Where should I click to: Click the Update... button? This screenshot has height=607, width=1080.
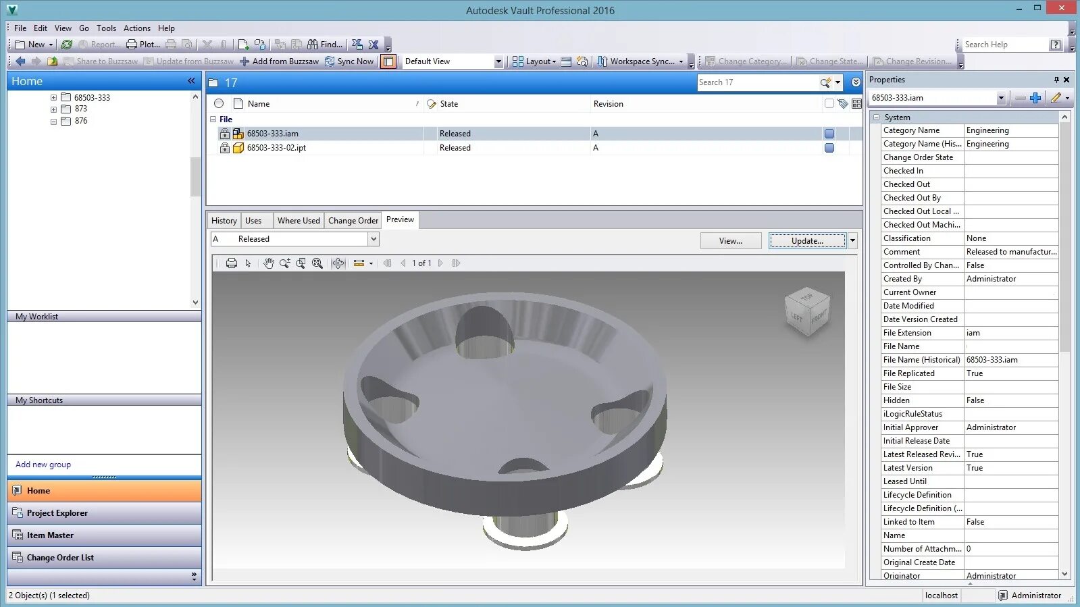click(x=807, y=240)
